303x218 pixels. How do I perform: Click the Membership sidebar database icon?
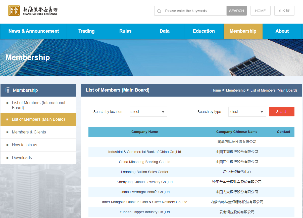click(x=8, y=90)
